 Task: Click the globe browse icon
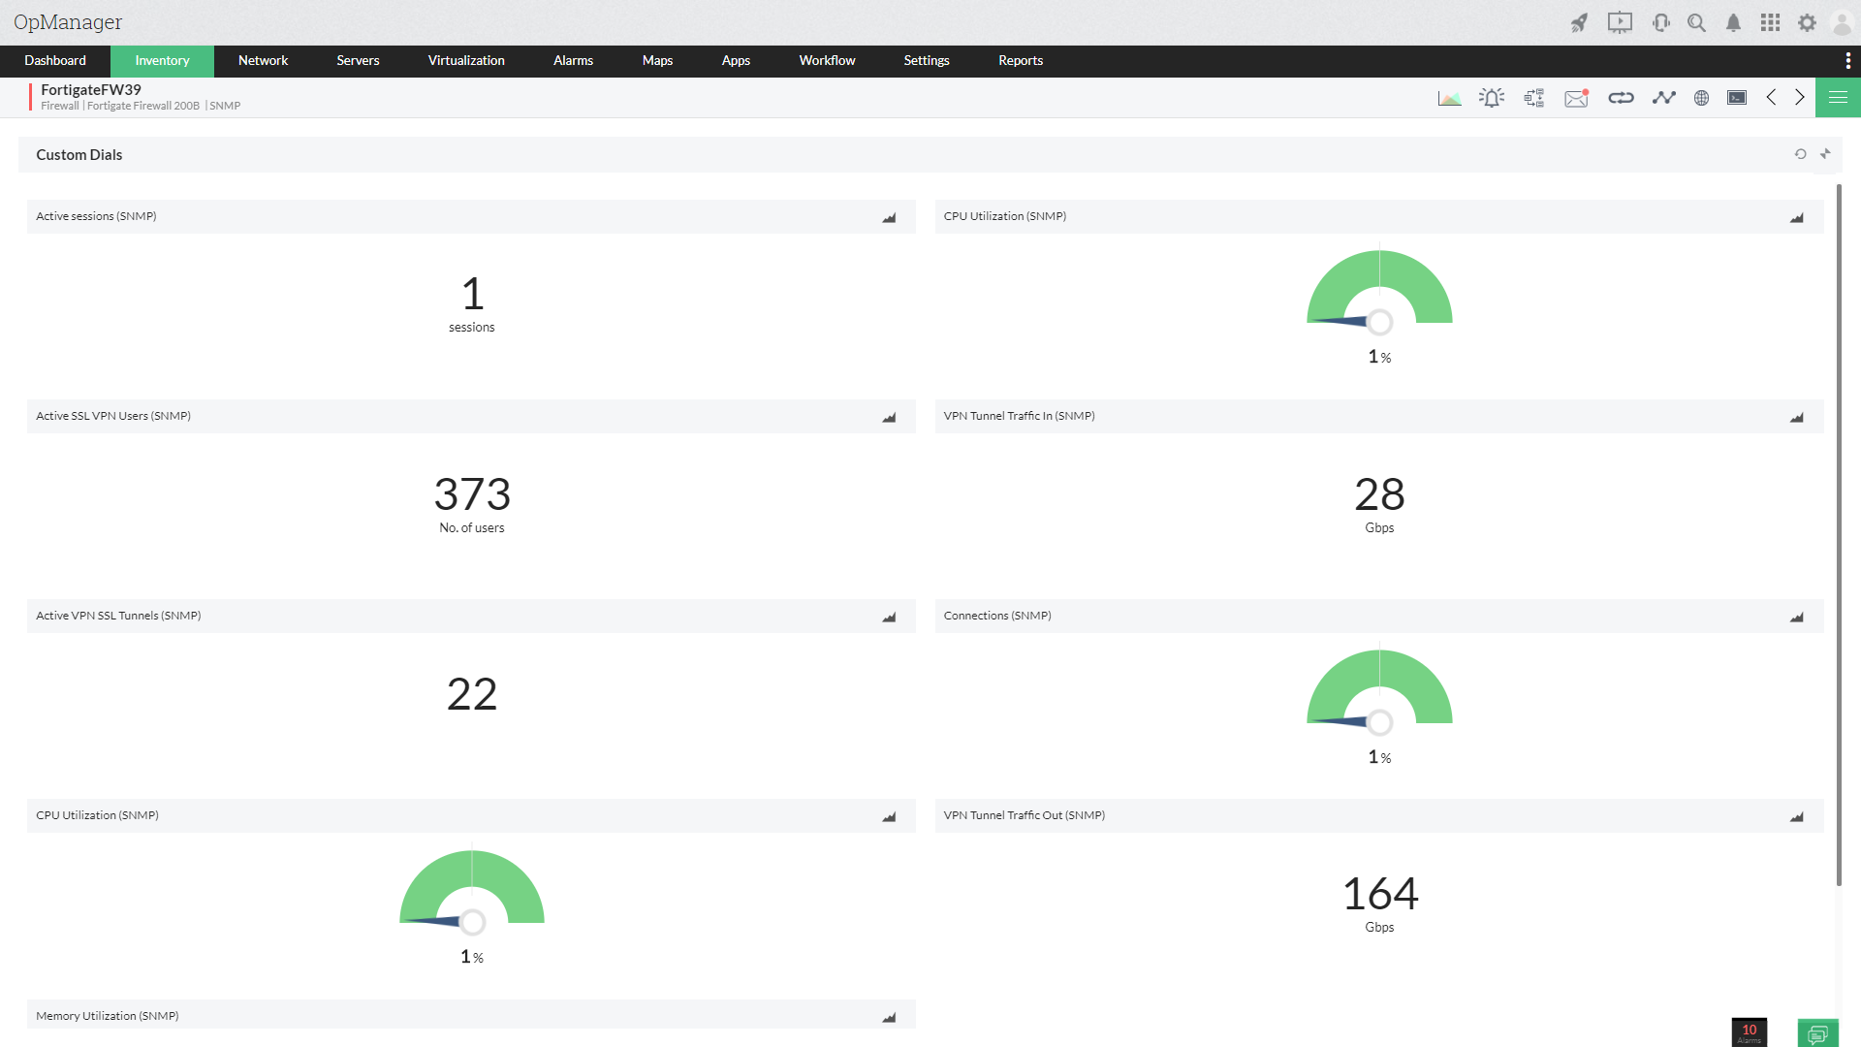(1701, 98)
